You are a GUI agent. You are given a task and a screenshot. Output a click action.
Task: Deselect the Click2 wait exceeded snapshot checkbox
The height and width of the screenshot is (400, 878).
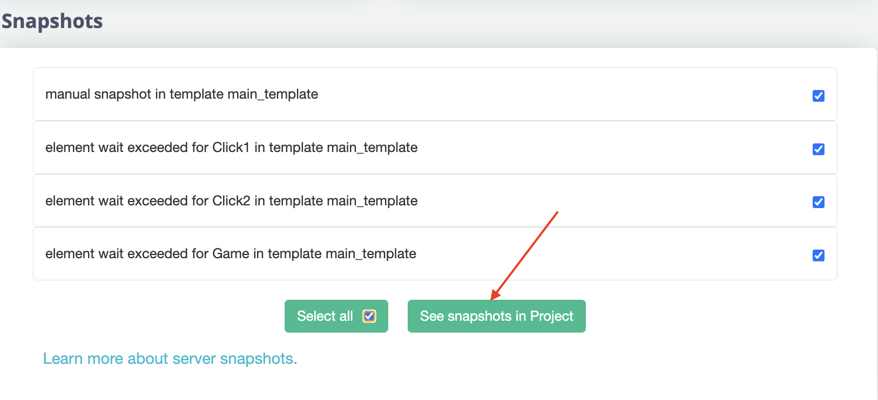(818, 202)
